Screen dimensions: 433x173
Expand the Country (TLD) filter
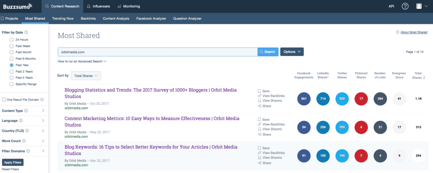43,131
